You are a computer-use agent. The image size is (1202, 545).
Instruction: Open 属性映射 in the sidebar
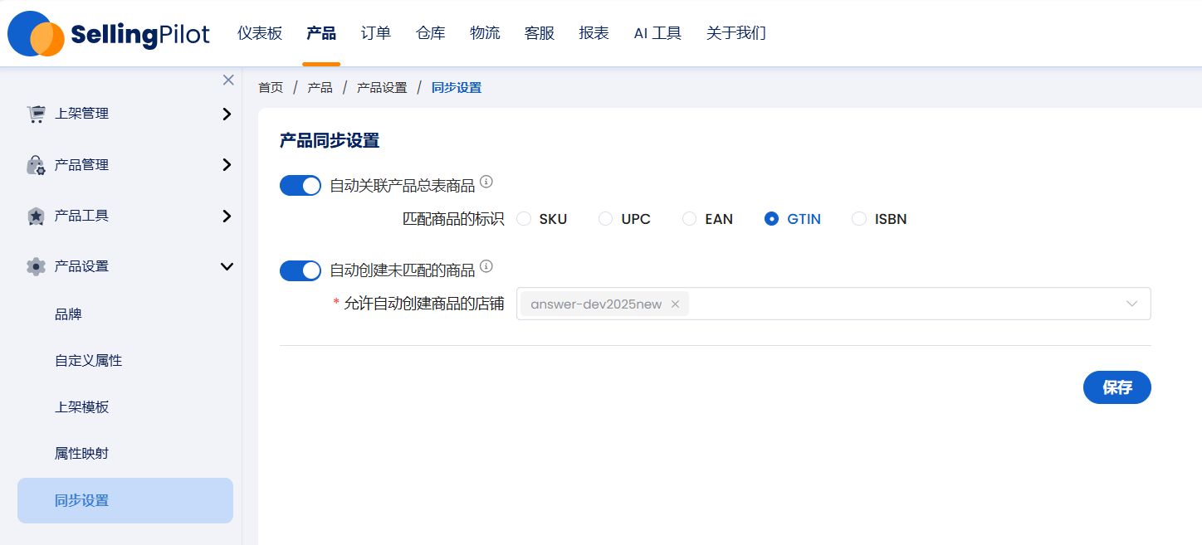(x=81, y=453)
